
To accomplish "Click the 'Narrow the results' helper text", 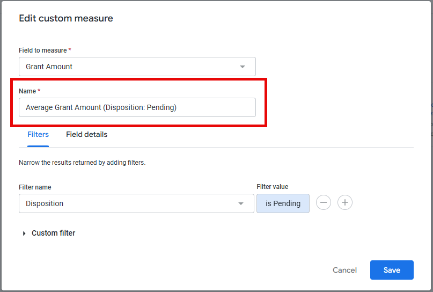I will coord(82,163).
